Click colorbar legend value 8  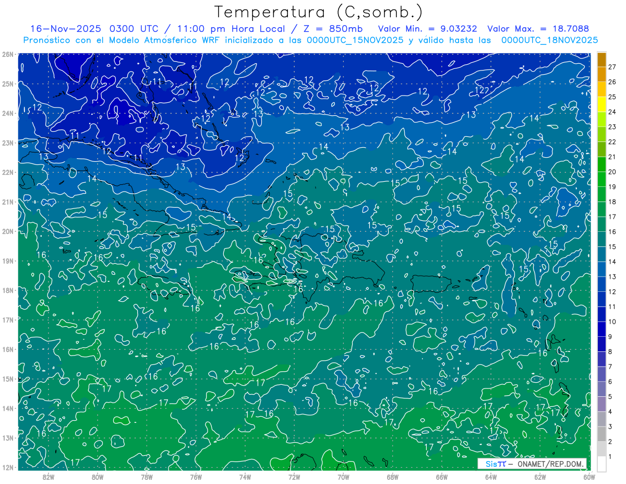pyautogui.click(x=610, y=351)
